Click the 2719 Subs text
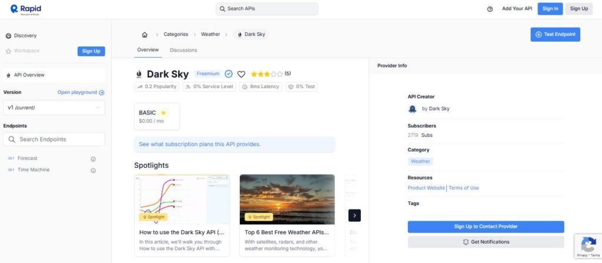This screenshot has width=602, height=263. click(420, 136)
